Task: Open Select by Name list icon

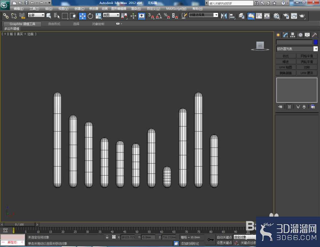Action: click(57, 16)
